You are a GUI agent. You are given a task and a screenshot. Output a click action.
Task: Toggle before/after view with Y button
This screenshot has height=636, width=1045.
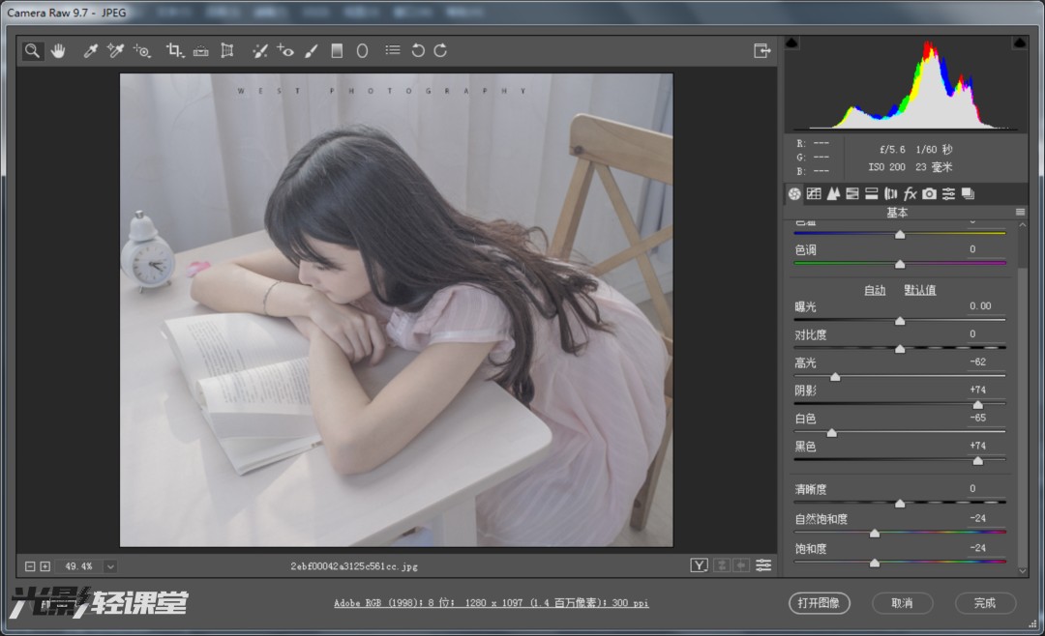699,565
